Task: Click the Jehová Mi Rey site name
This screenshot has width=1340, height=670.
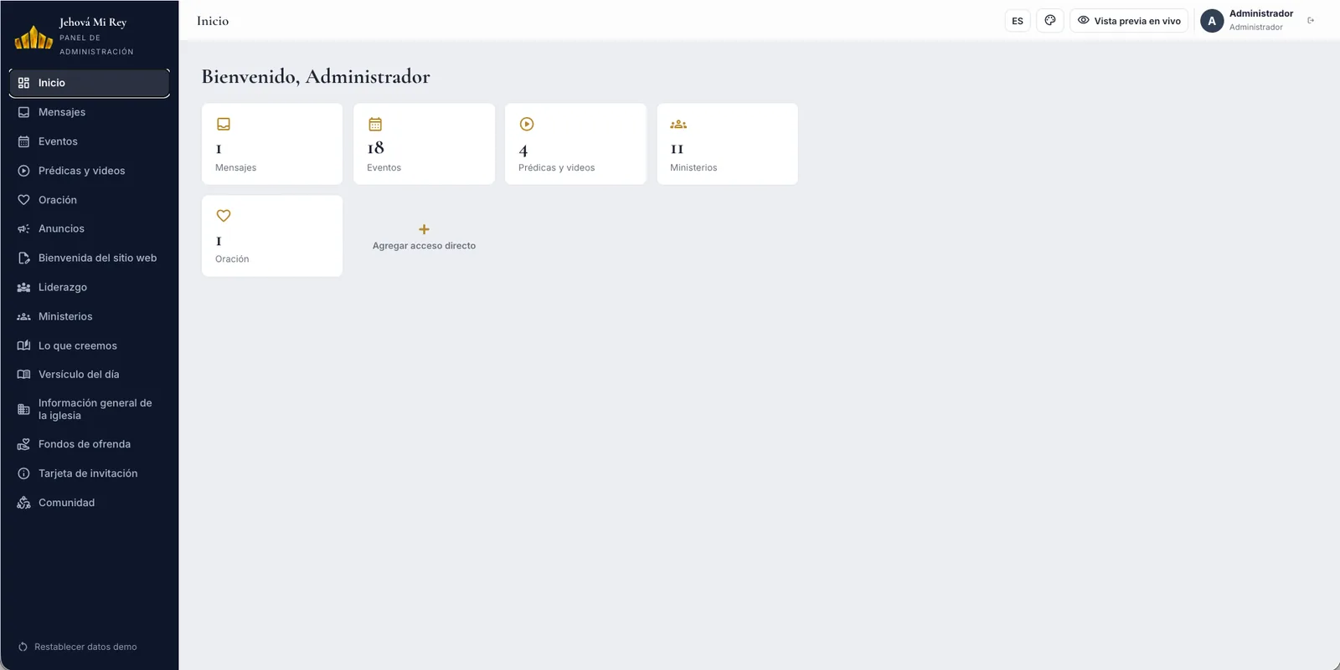Action: click(x=93, y=23)
